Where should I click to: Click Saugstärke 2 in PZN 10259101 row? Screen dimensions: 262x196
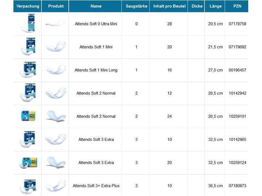(136, 116)
